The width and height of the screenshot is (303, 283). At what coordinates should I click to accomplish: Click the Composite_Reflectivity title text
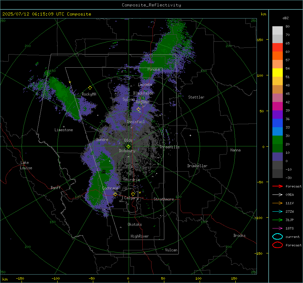point(151,5)
